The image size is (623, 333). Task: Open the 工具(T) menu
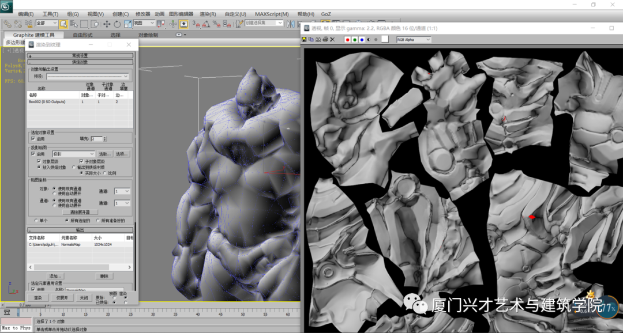50,14
